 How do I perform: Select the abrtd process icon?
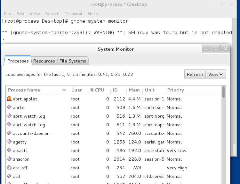[x=9, y=107]
